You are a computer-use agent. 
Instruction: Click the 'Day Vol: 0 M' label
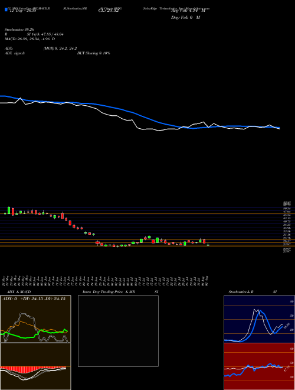tap(185, 18)
